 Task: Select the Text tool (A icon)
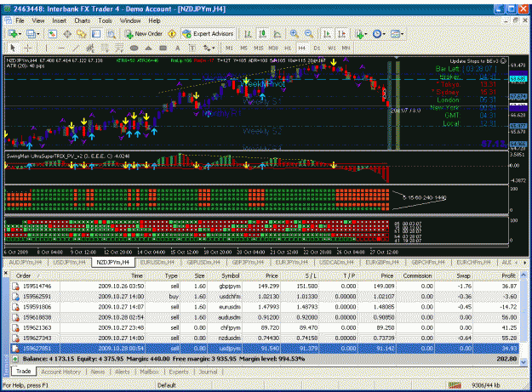(177, 48)
